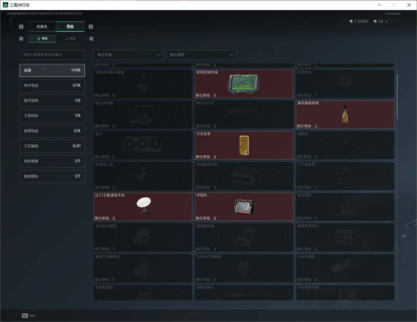
Task: Switch to the 图鉴 tab
Action: tap(70, 27)
